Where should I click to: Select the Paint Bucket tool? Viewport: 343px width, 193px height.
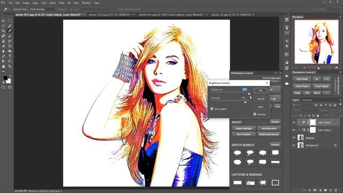[10, 46]
